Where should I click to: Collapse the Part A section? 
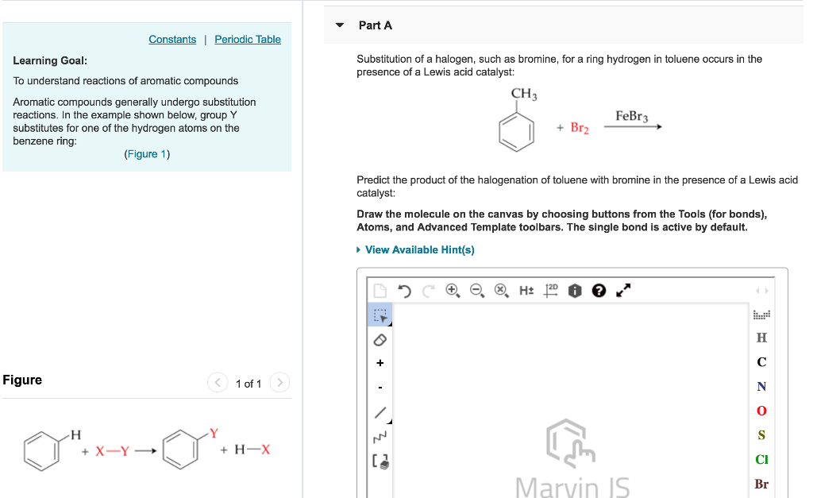[339, 25]
